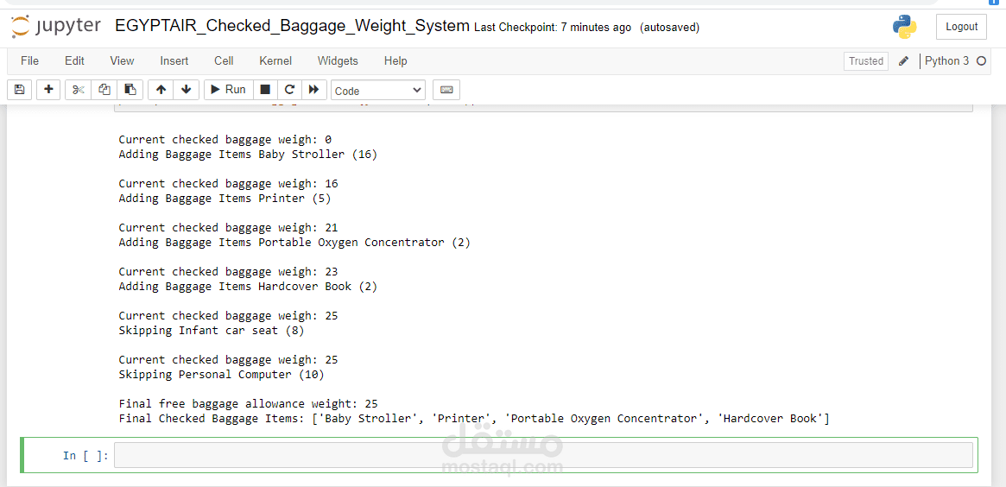Restart kernel and run all cells icon
Viewport: 1006px width, 487px height.
[313, 90]
